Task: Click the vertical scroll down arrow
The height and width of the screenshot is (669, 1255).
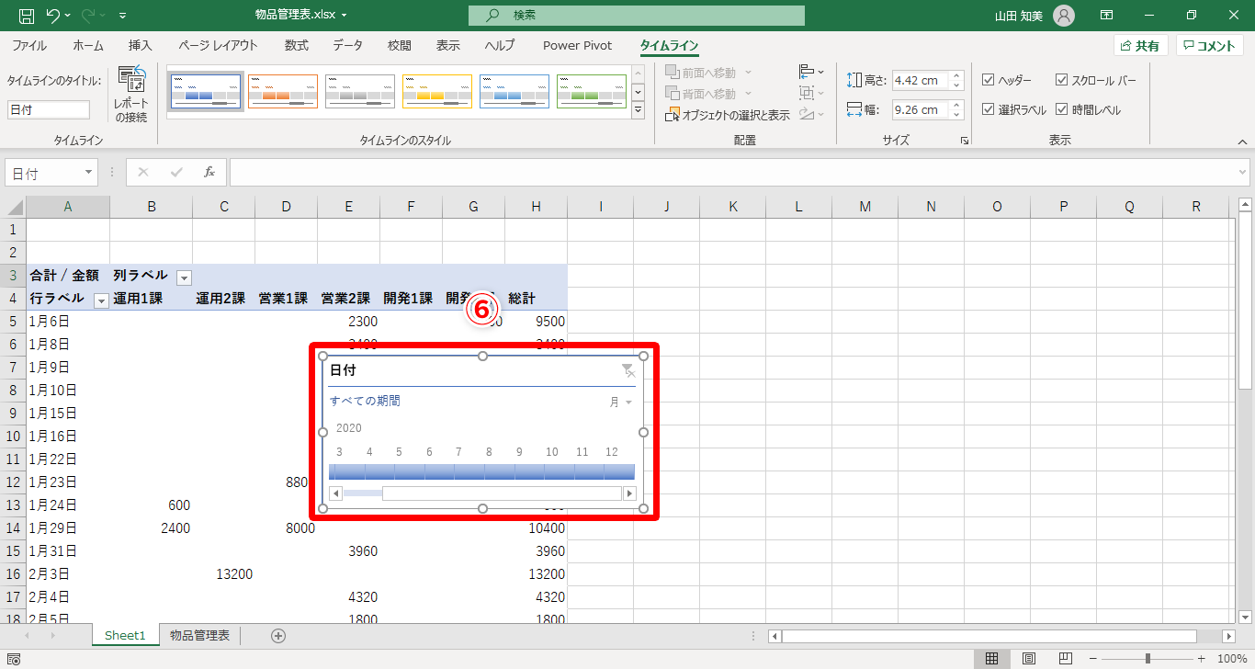Action: pos(1244,616)
